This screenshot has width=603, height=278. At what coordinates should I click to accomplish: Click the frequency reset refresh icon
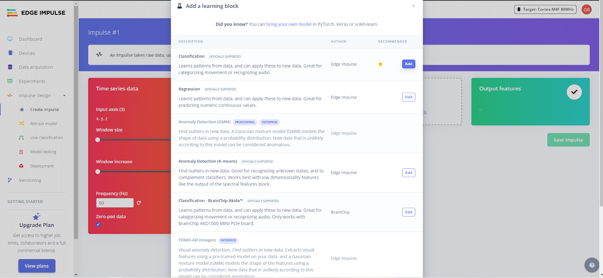[139, 203]
